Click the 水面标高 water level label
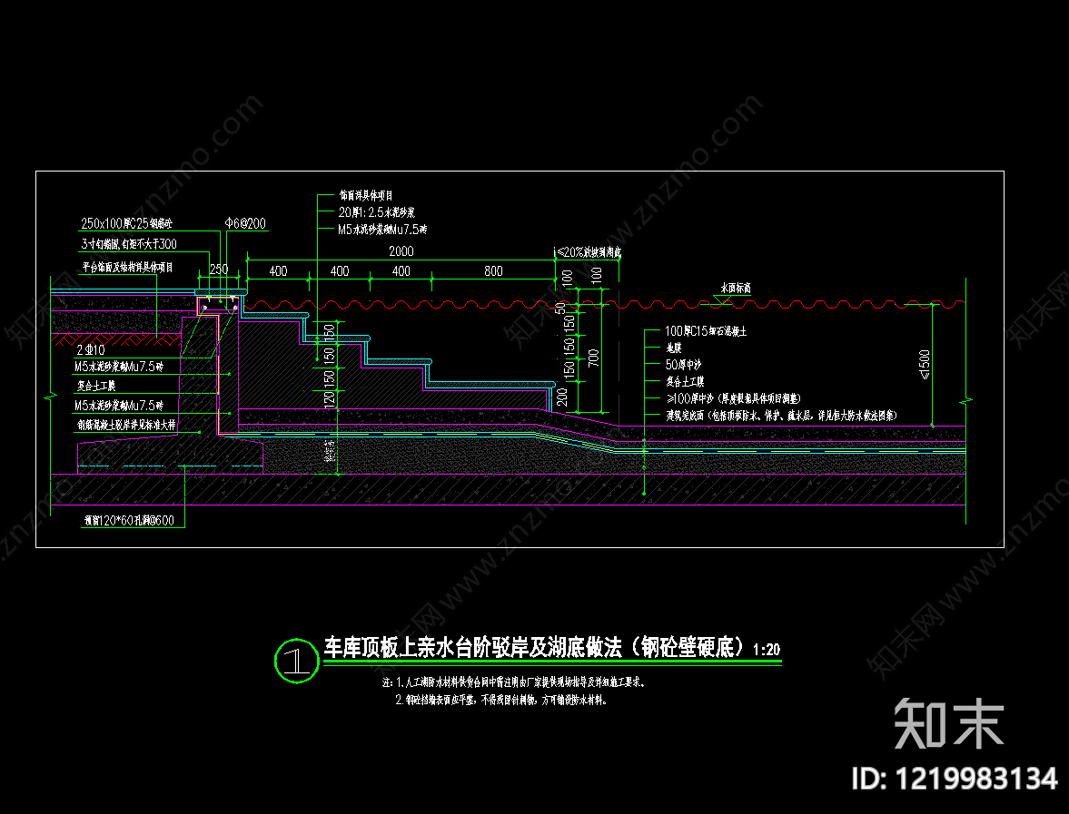The height and width of the screenshot is (814, 1069). point(736,289)
